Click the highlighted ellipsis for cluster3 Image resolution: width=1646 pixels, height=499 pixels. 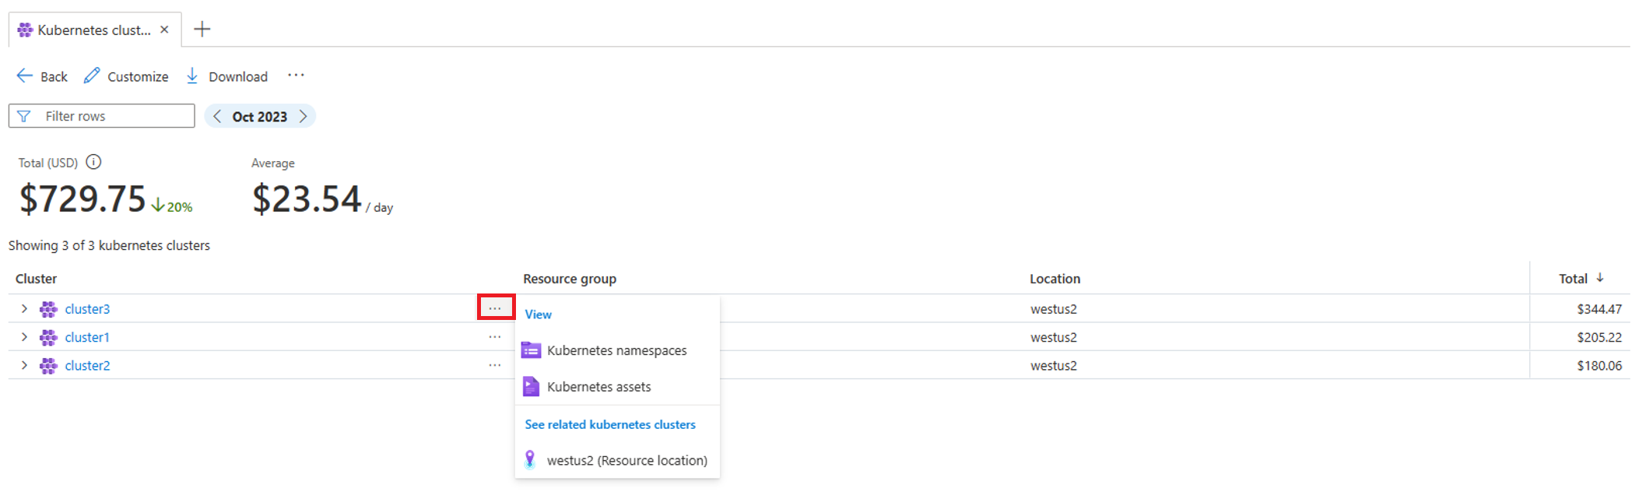tap(495, 308)
